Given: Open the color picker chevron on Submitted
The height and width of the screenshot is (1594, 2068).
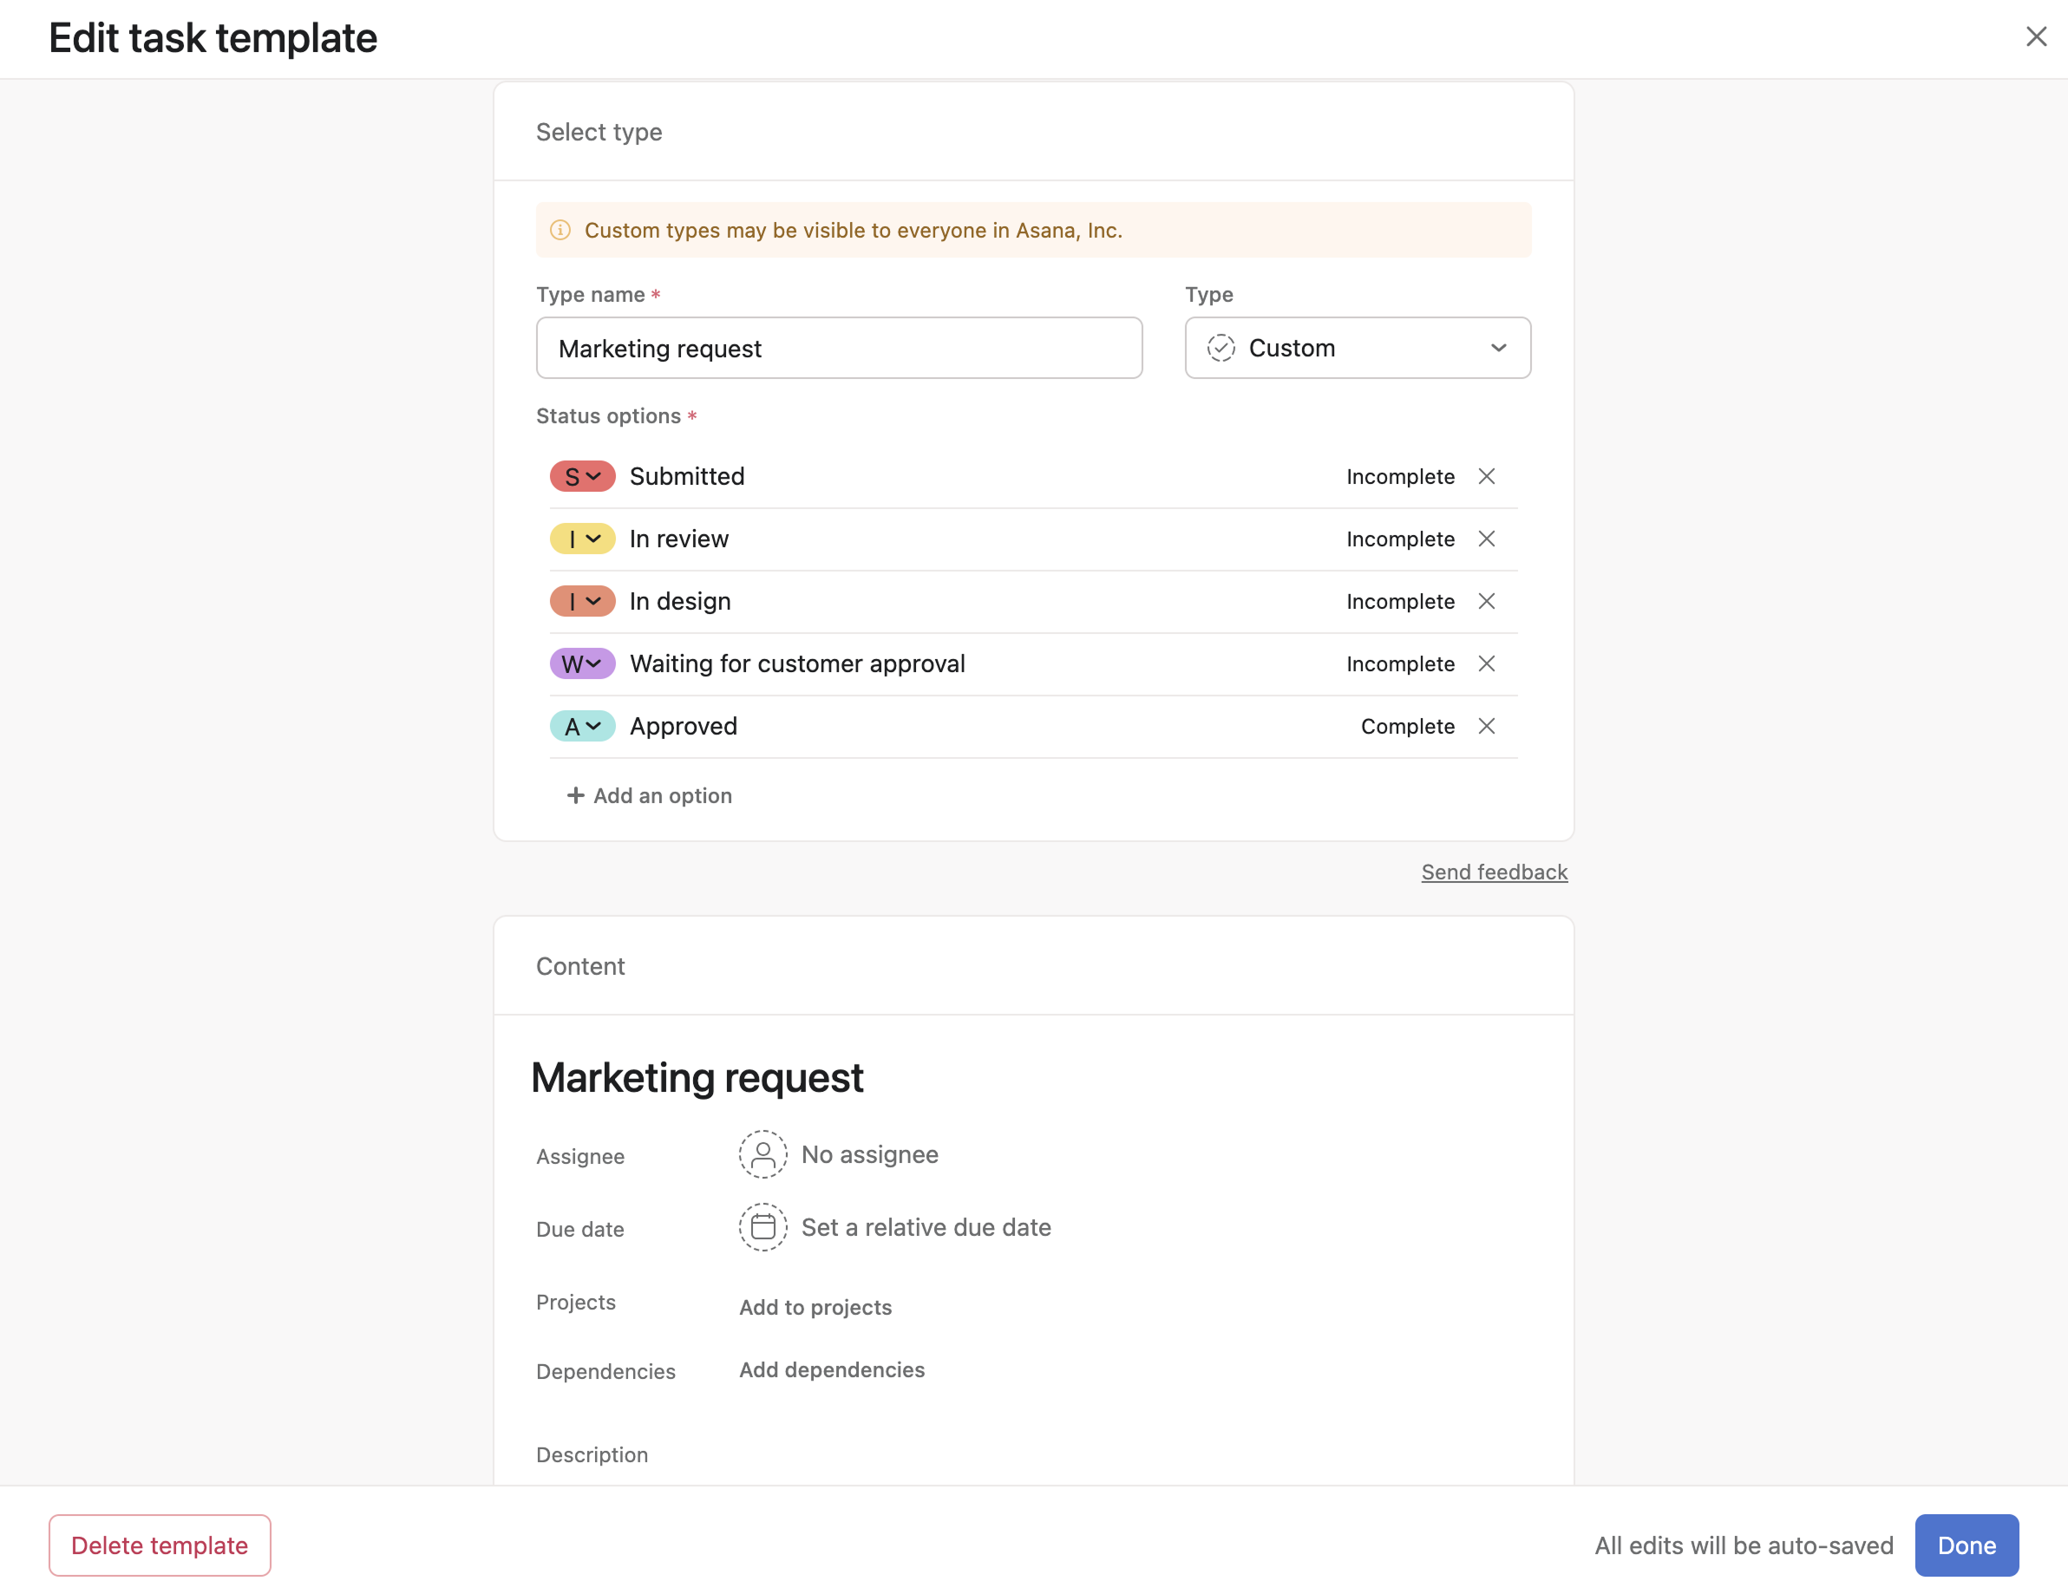Looking at the screenshot, I should (595, 476).
